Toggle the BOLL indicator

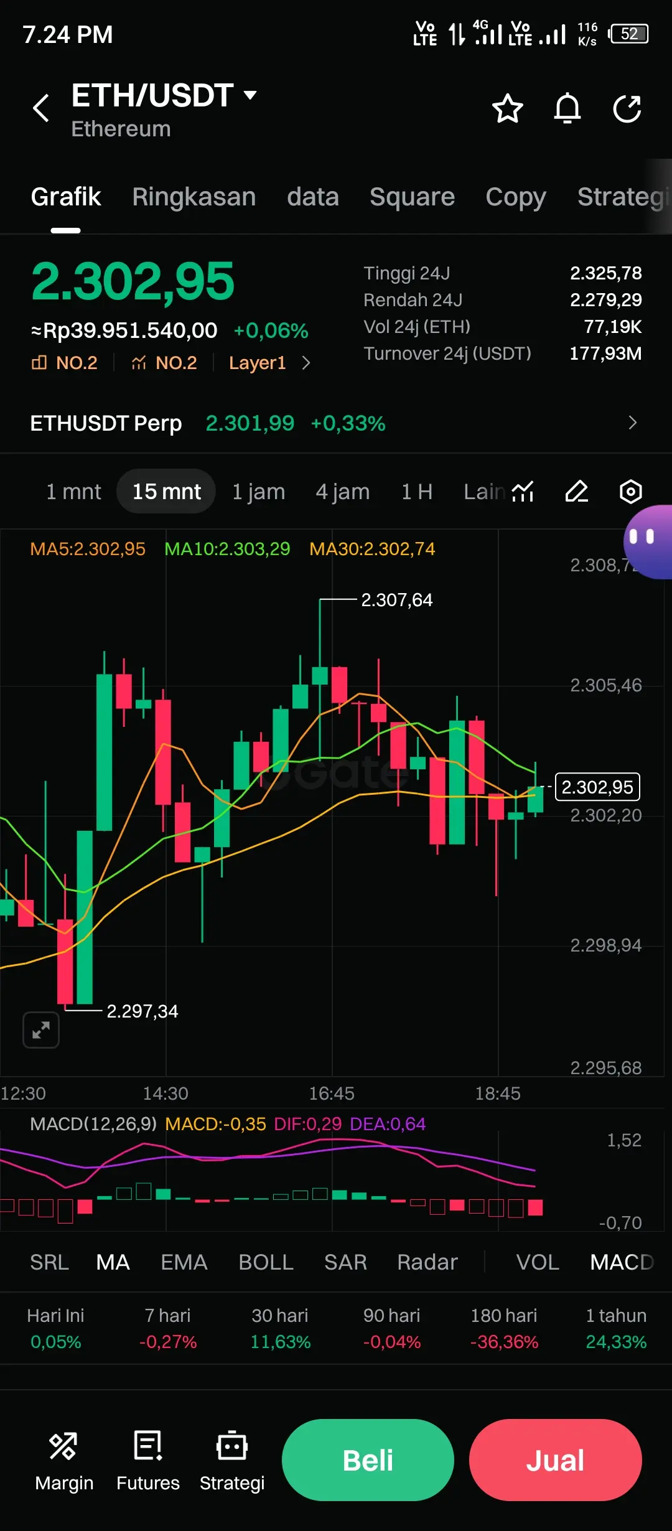[x=266, y=1262]
